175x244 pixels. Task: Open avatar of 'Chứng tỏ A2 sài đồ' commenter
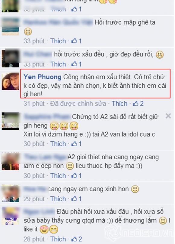pos(10,121)
